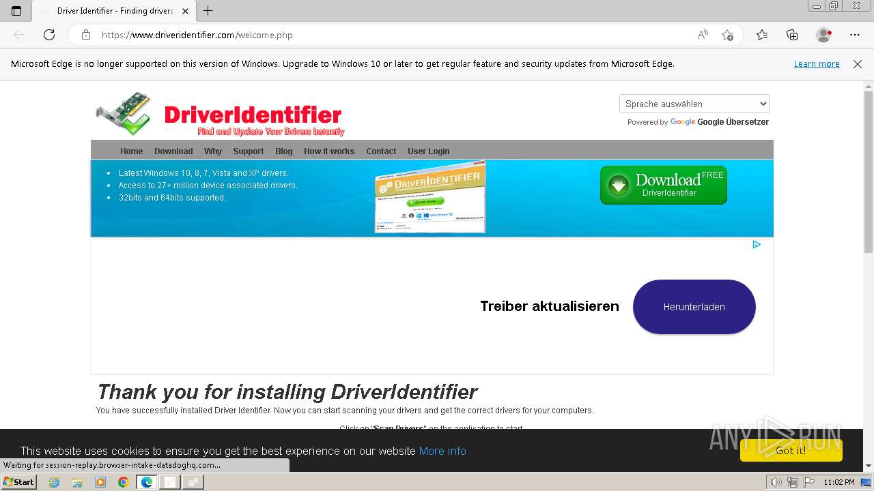Open the cookie More info link
The width and height of the screenshot is (874, 491).
click(442, 451)
